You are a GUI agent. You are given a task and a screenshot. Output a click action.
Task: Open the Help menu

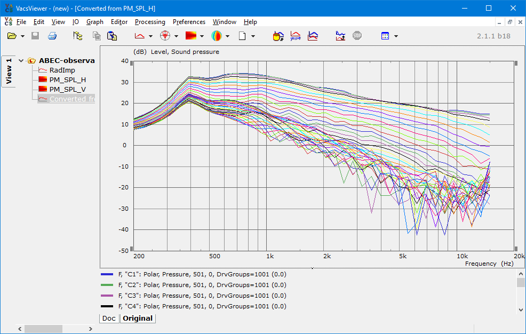click(x=250, y=22)
